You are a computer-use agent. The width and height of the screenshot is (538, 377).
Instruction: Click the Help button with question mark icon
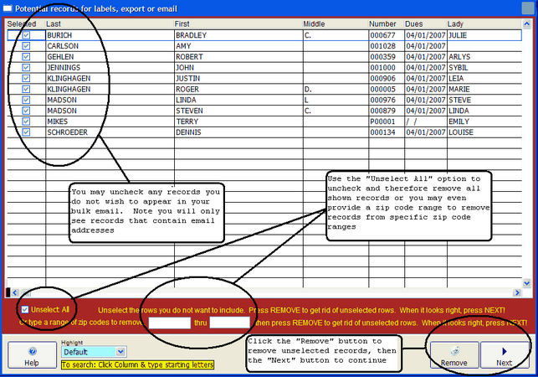pos(30,354)
